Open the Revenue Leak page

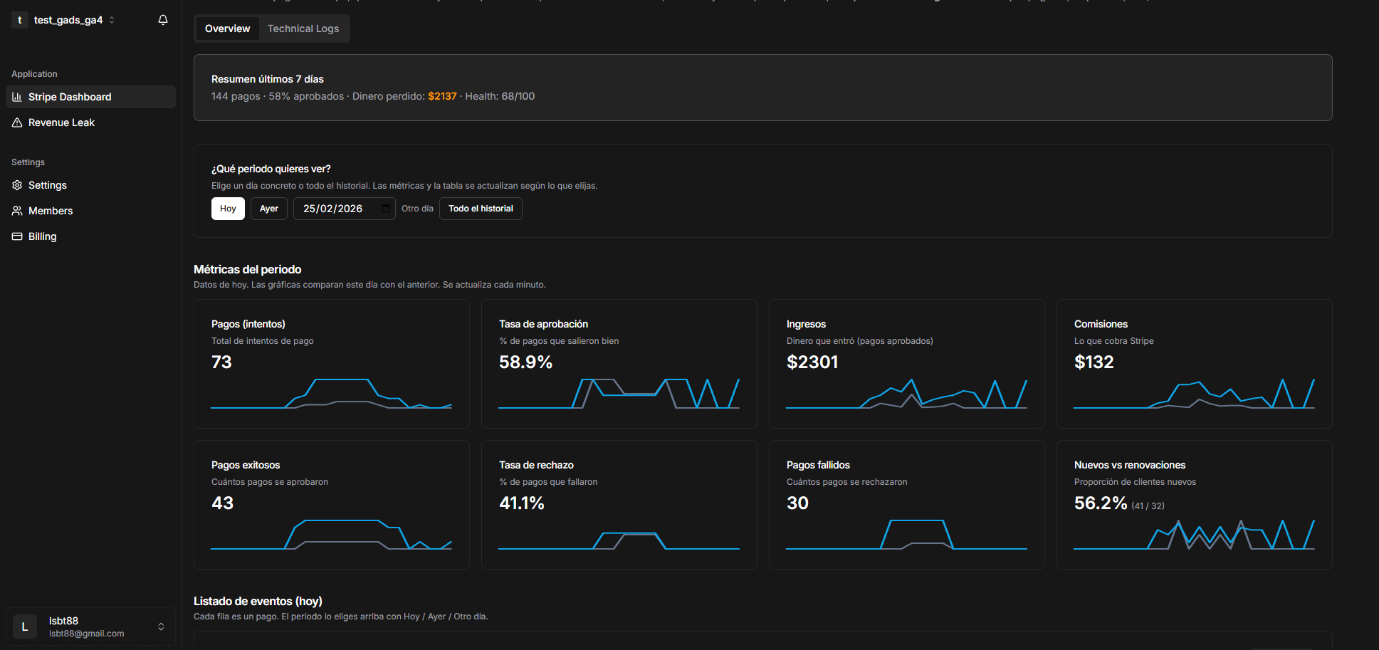coord(61,122)
